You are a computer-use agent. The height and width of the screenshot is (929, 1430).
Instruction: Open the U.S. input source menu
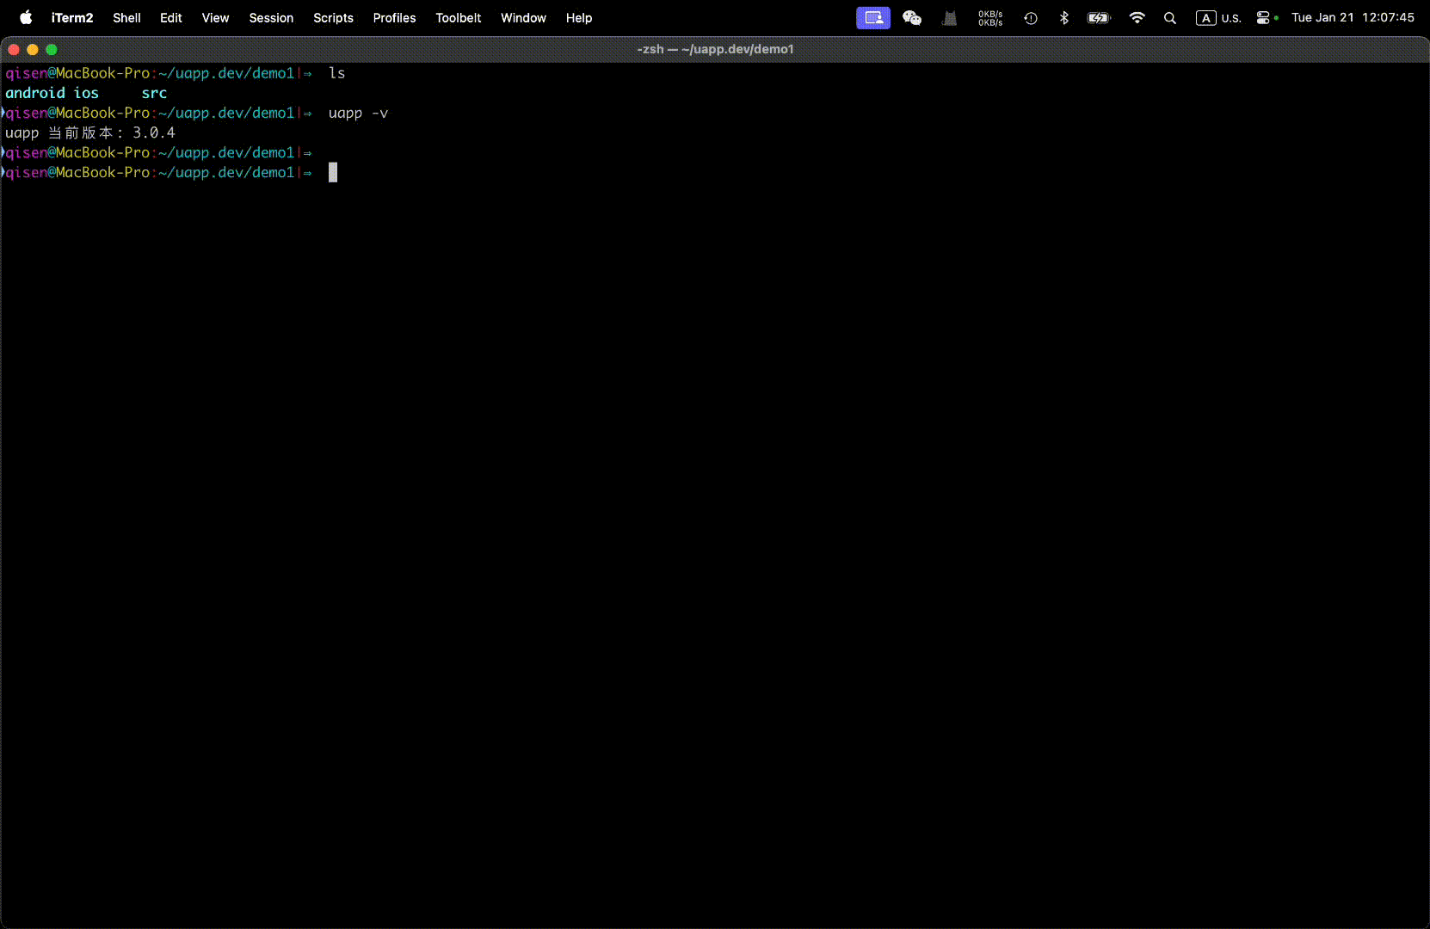tap(1217, 17)
